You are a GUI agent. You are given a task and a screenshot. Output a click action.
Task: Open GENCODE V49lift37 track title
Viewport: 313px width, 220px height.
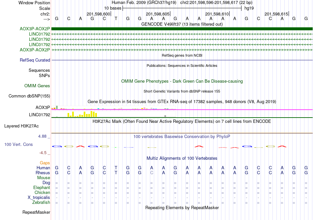[x=182, y=24]
